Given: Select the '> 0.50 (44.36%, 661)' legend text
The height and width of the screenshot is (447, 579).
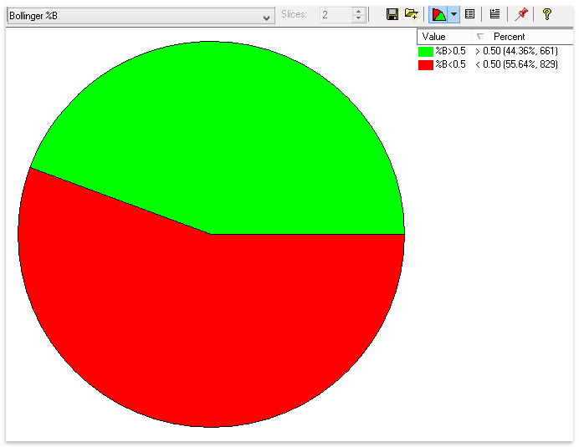Looking at the screenshot, I should tap(516, 51).
